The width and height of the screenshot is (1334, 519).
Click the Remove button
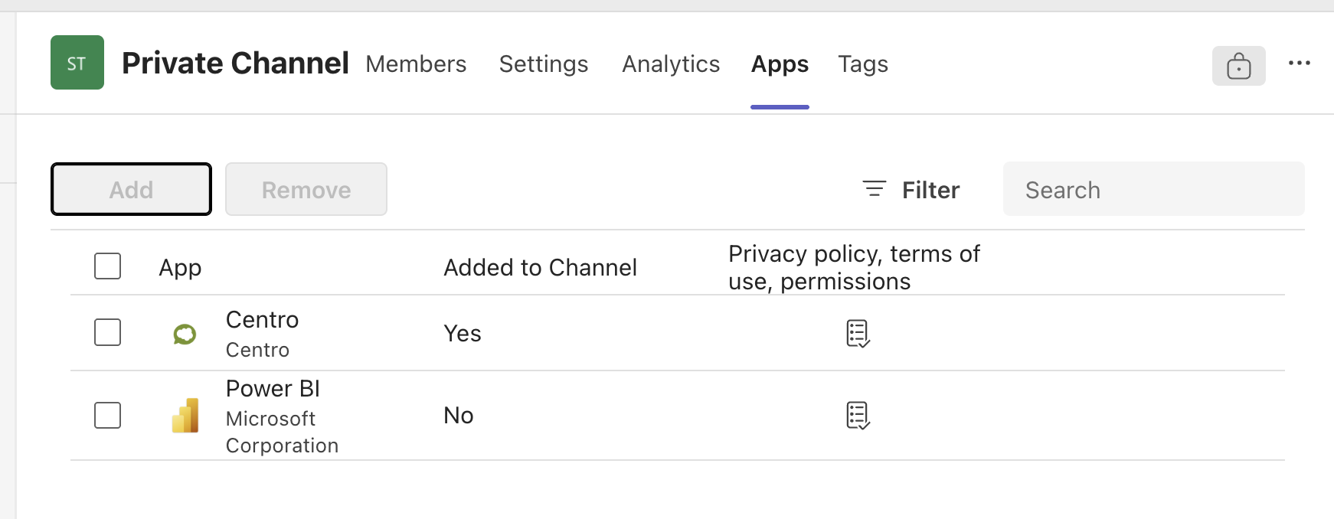click(x=306, y=189)
